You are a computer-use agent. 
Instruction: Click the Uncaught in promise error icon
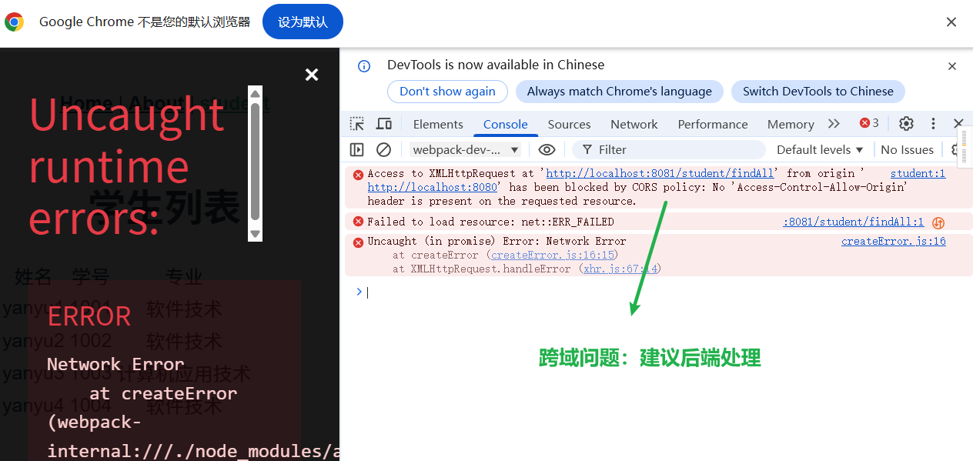tap(358, 242)
